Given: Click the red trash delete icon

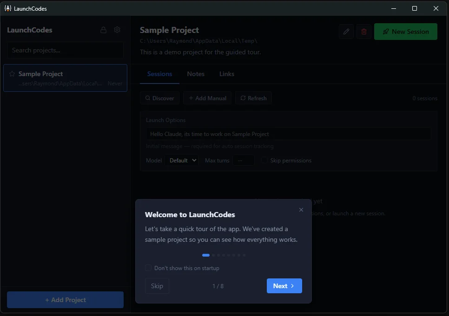Looking at the screenshot, I should [x=364, y=32].
